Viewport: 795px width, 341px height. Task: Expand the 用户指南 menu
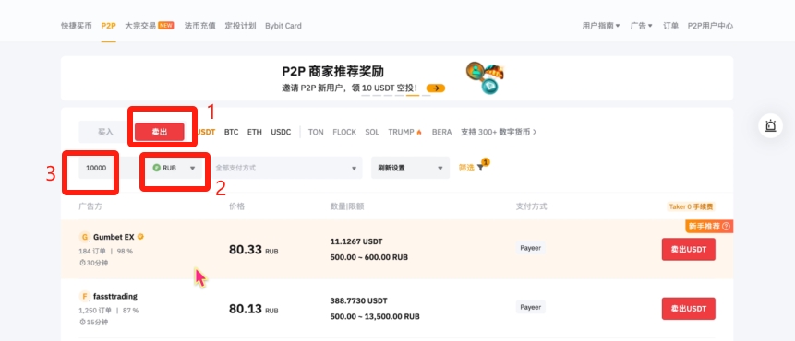pos(601,26)
